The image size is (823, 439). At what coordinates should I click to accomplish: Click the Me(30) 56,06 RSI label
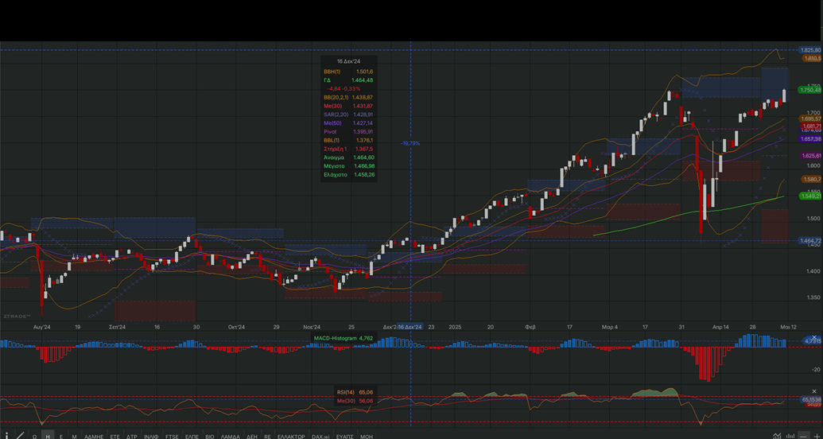(355, 401)
